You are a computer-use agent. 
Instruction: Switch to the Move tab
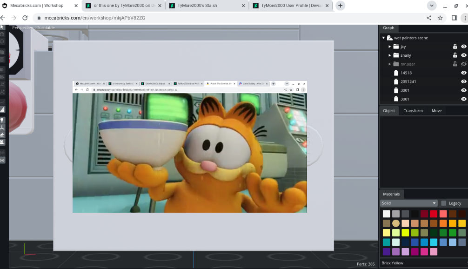point(437,111)
